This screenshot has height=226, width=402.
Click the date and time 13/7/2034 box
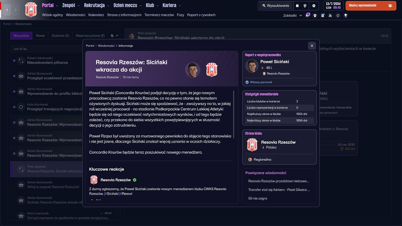tap(333, 6)
